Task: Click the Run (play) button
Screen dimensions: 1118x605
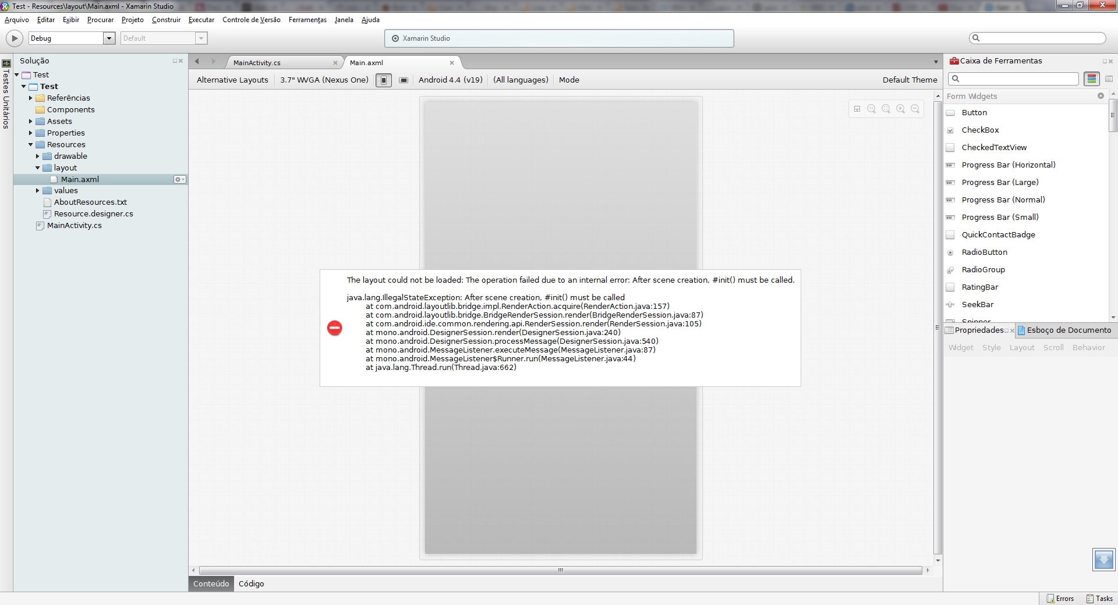Action: 14,38
